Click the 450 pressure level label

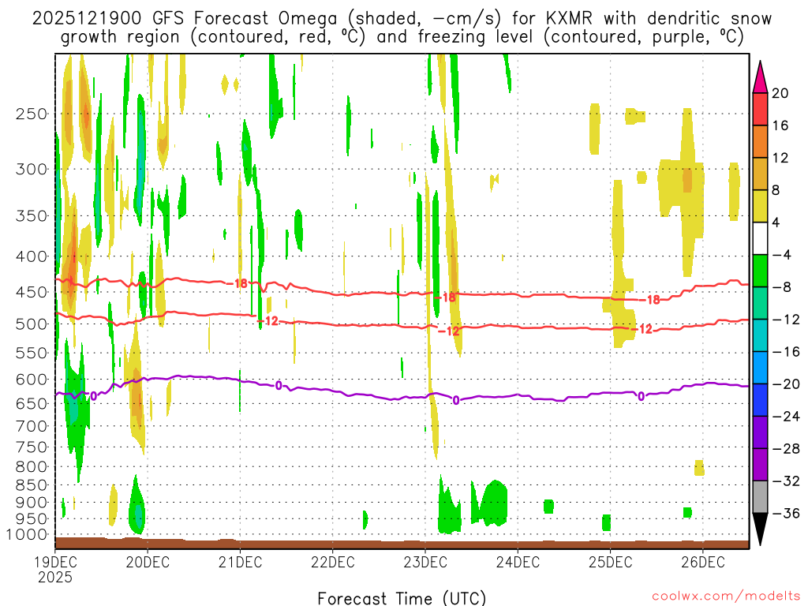32,292
